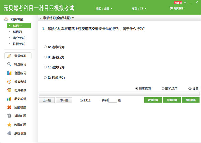Image resolution: width=201 pixels, height=143 pixels.
Task: Open 排除的题 trash bin icon
Action: pos(9,116)
